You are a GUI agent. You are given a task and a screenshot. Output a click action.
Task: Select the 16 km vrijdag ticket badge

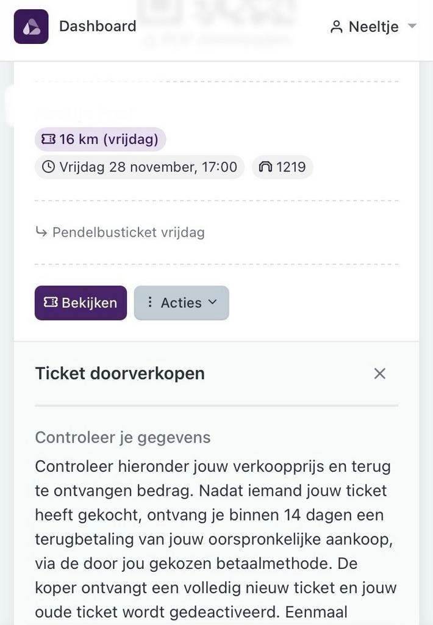click(99, 139)
